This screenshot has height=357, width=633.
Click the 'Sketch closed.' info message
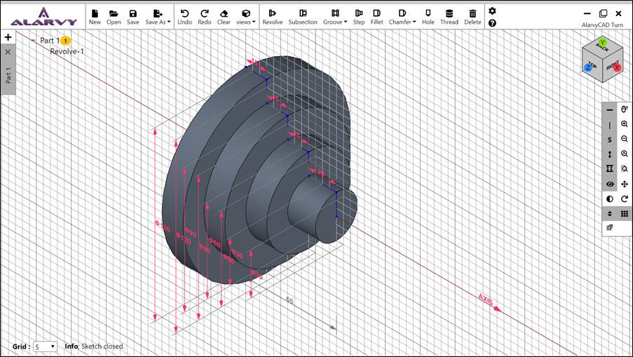pos(102,346)
